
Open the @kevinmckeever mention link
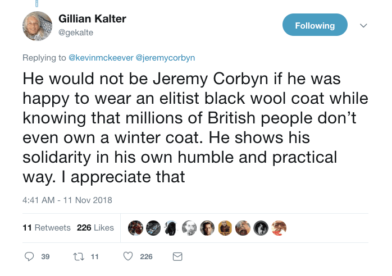click(x=101, y=58)
